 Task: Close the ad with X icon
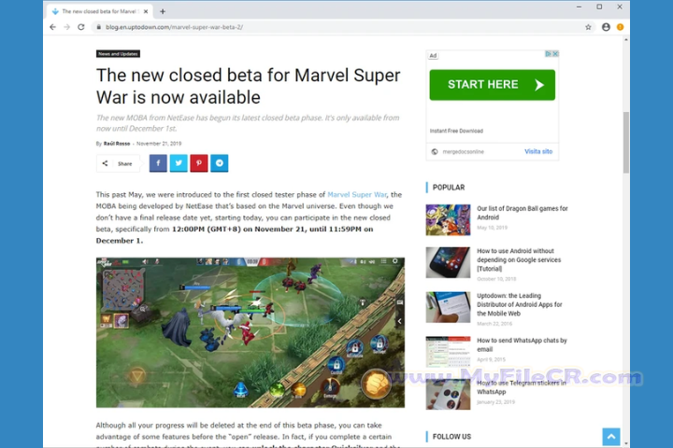click(555, 54)
